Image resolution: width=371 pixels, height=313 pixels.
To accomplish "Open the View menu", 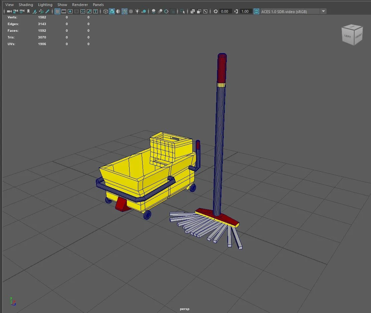I will point(9,4).
